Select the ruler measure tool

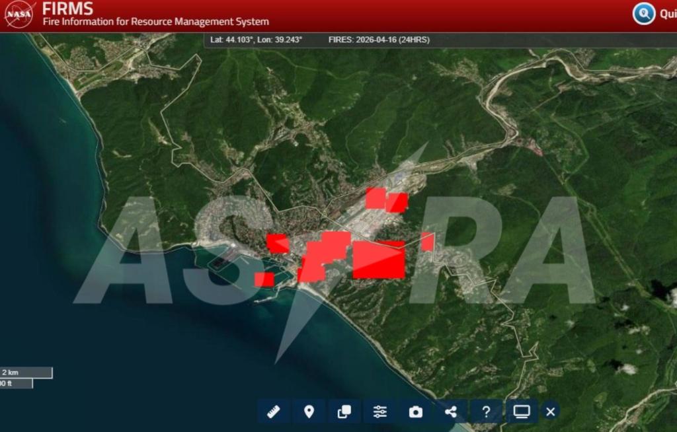click(273, 412)
